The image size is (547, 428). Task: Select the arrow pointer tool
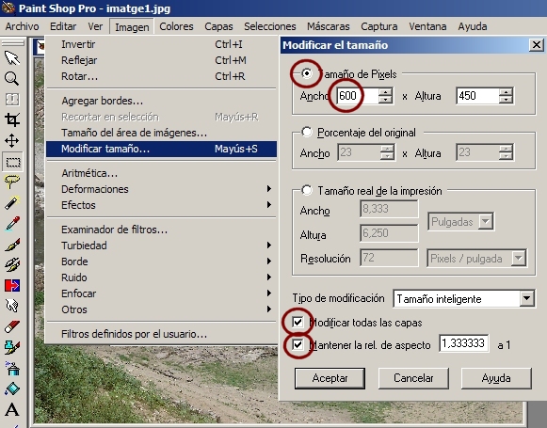(12, 58)
